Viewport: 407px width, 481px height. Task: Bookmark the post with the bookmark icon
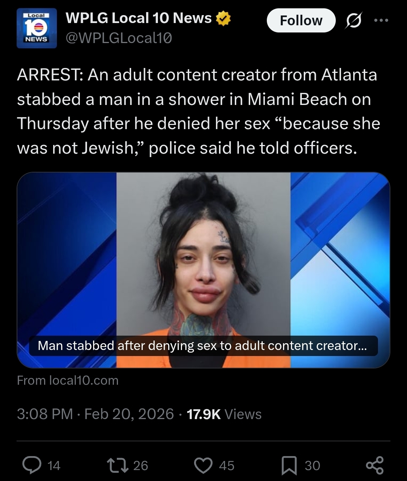[x=289, y=466]
